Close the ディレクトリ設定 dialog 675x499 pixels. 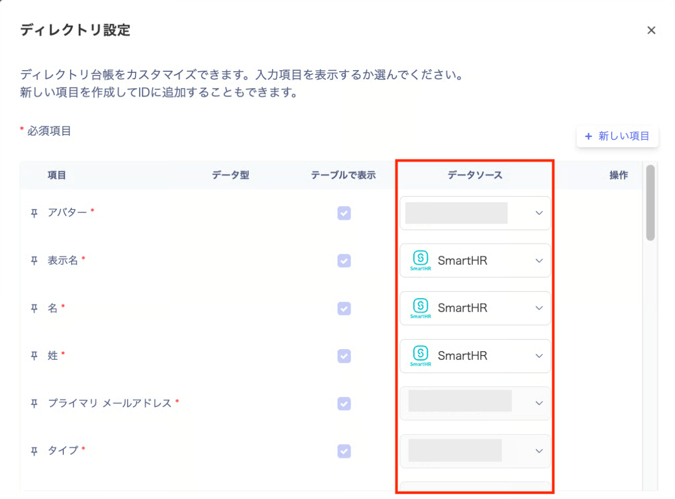(651, 30)
